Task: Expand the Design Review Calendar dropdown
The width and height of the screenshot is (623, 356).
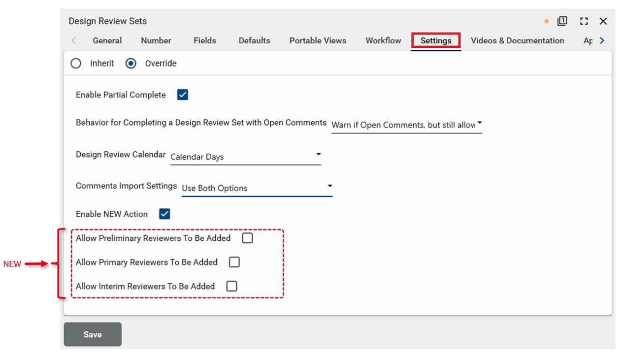Action: 245,157
